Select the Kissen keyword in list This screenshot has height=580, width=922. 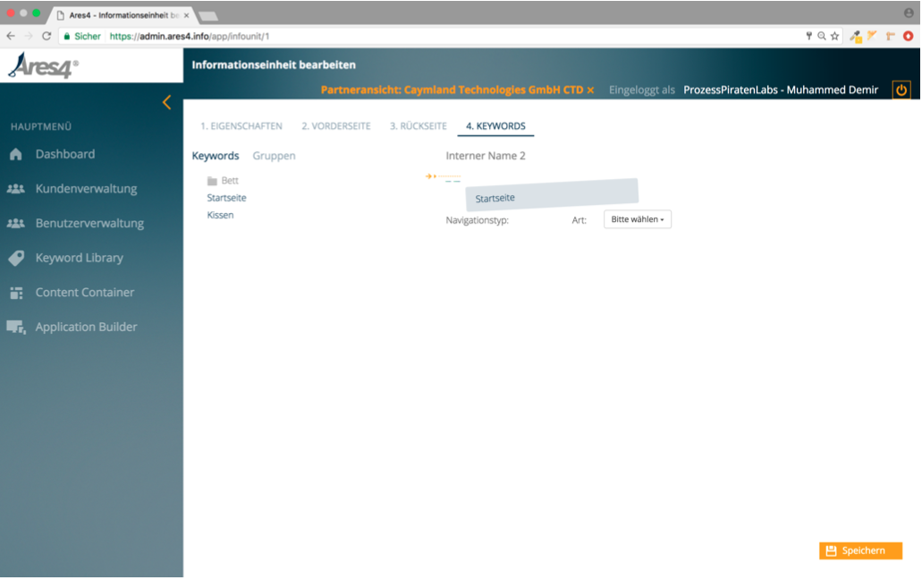pyautogui.click(x=220, y=215)
